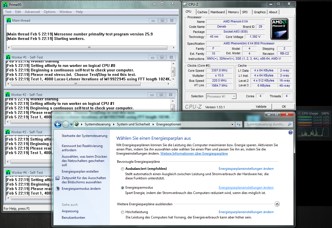This screenshot has height=228, width=332.
Task: Click the Worker #1 vertical scrollbar up arrow
Action: tap(173, 63)
